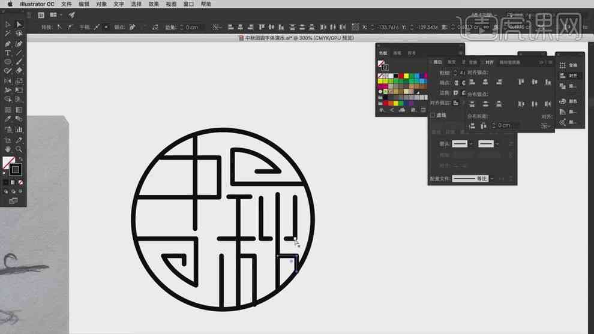This screenshot has height=334, width=594.
Task: Open Align To dropdown in Align panel
Action: (545, 126)
